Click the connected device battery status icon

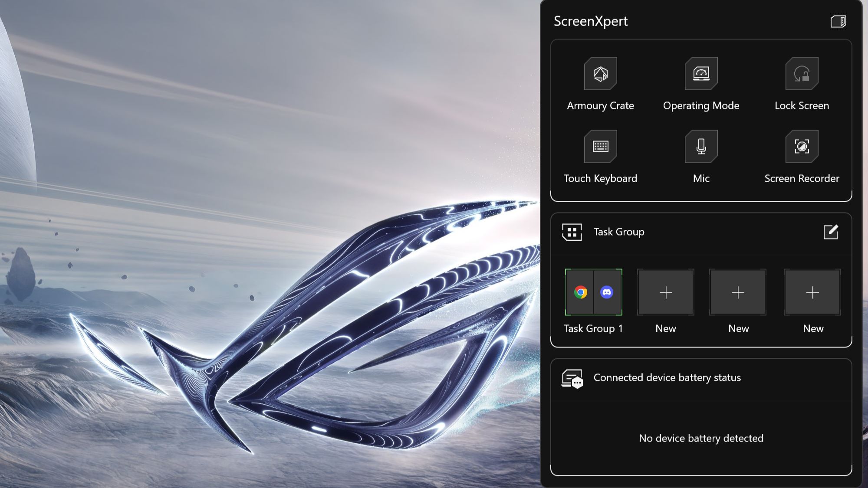[x=572, y=379]
